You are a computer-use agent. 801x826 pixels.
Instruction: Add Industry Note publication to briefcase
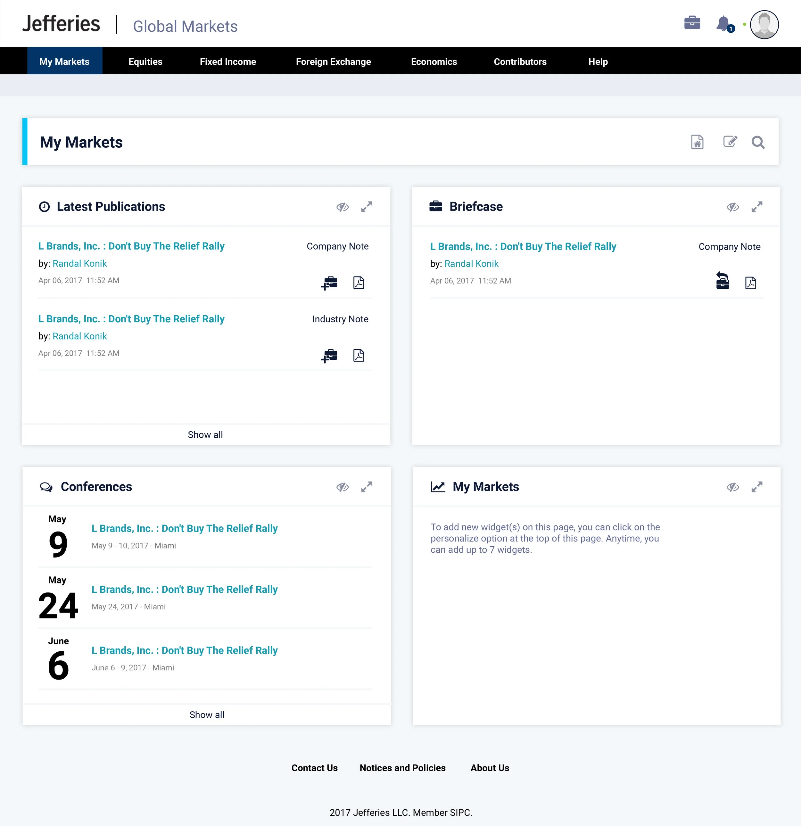329,356
